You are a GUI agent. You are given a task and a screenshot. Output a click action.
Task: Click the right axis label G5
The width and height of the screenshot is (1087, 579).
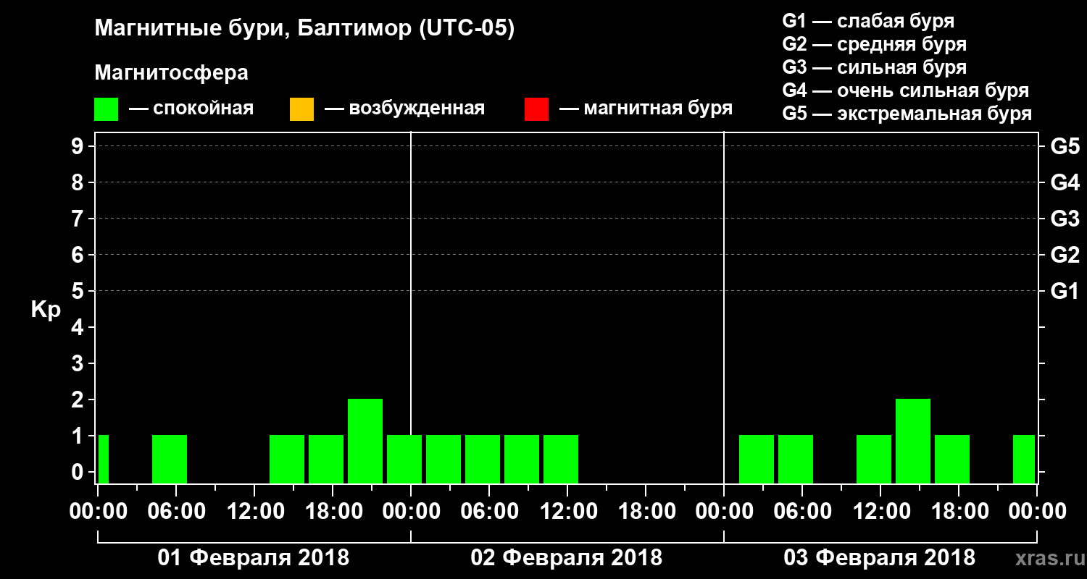(1065, 146)
